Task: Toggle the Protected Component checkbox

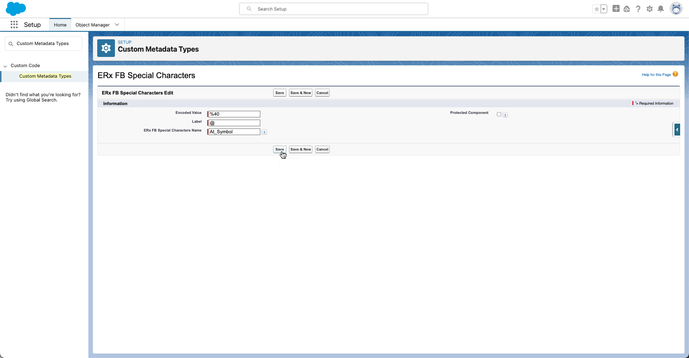Action: [499, 114]
